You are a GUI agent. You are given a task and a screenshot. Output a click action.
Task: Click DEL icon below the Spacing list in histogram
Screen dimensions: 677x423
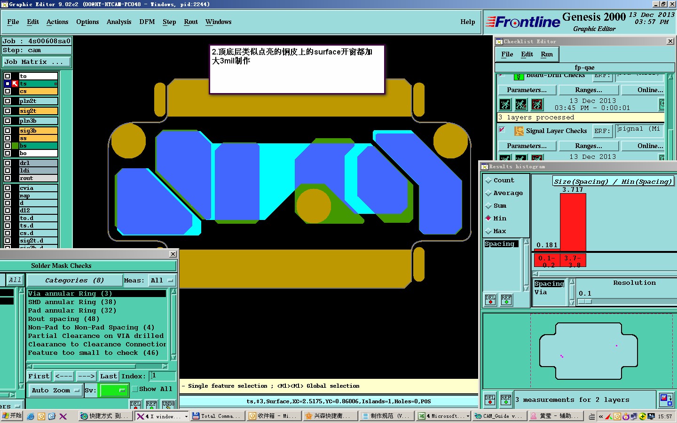(x=490, y=300)
